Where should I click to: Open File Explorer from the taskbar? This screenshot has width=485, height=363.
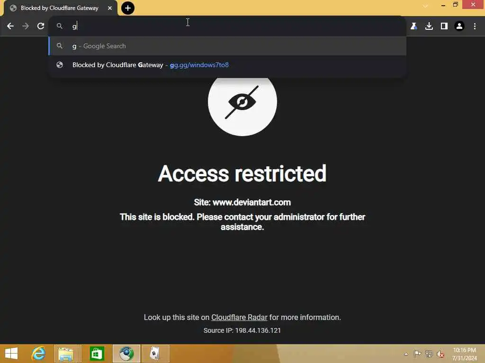point(66,354)
